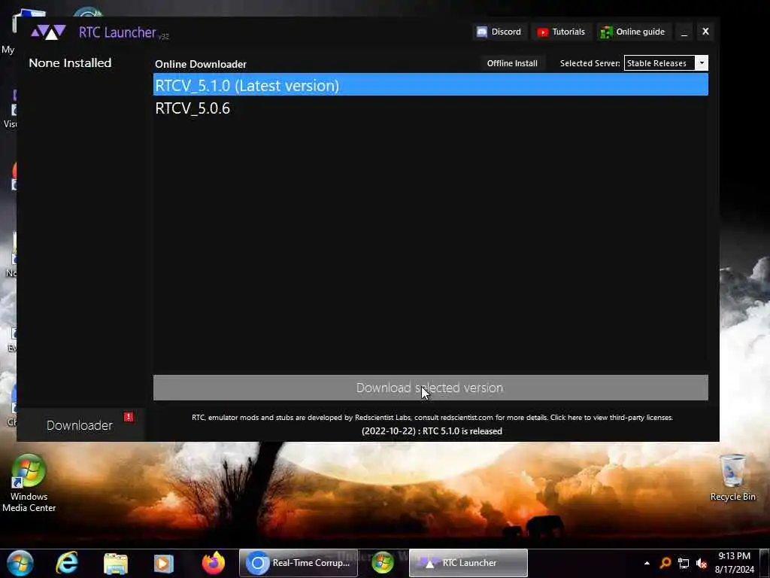Minimize the RTC Launcher window
The width and height of the screenshot is (770, 578).
(x=684, y=32)
